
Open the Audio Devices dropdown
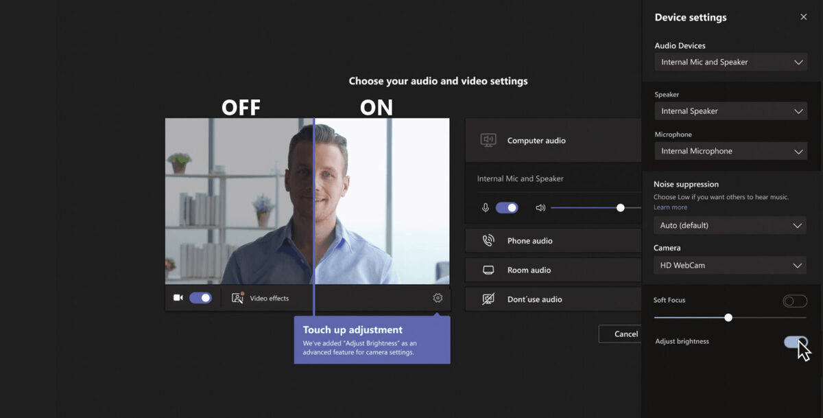click(x=730, y=62)
